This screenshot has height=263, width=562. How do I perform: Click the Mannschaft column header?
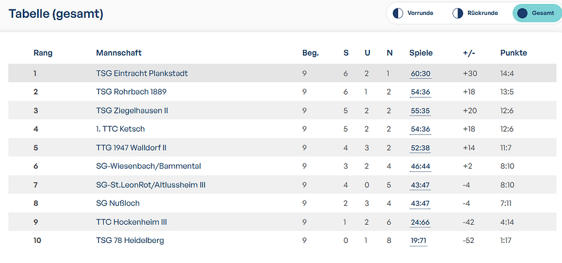pyautogui.click(x=119, y=53)
